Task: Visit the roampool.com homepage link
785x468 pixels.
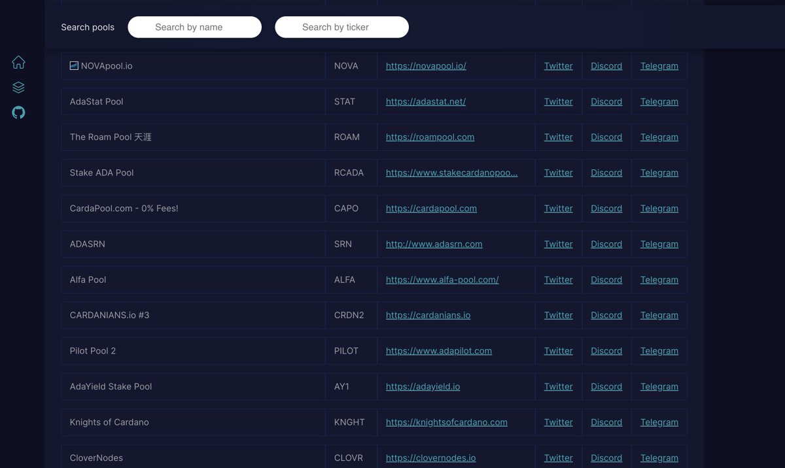Action: [430, 137]
